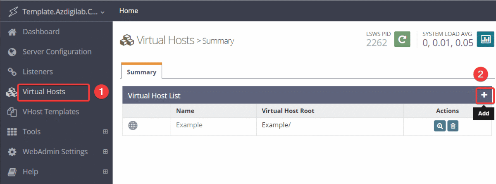Expand the Help section in sidebar
Image resolution: width=496 pixels, height=184 pixels.
coord(105,172)
